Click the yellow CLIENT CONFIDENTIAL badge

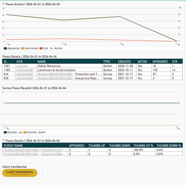pyautogui.click(x=20, y=173)
